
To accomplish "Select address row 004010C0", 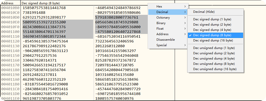I will coord(10,13).
